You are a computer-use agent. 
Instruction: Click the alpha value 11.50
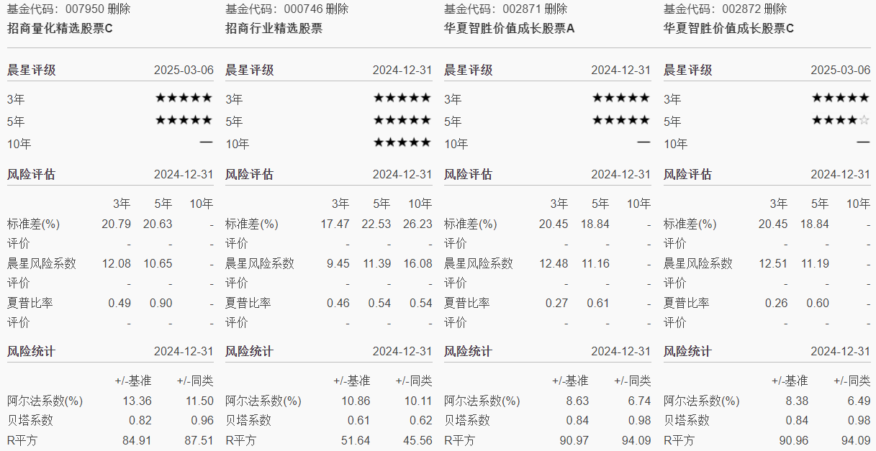(x=199, y=401)
